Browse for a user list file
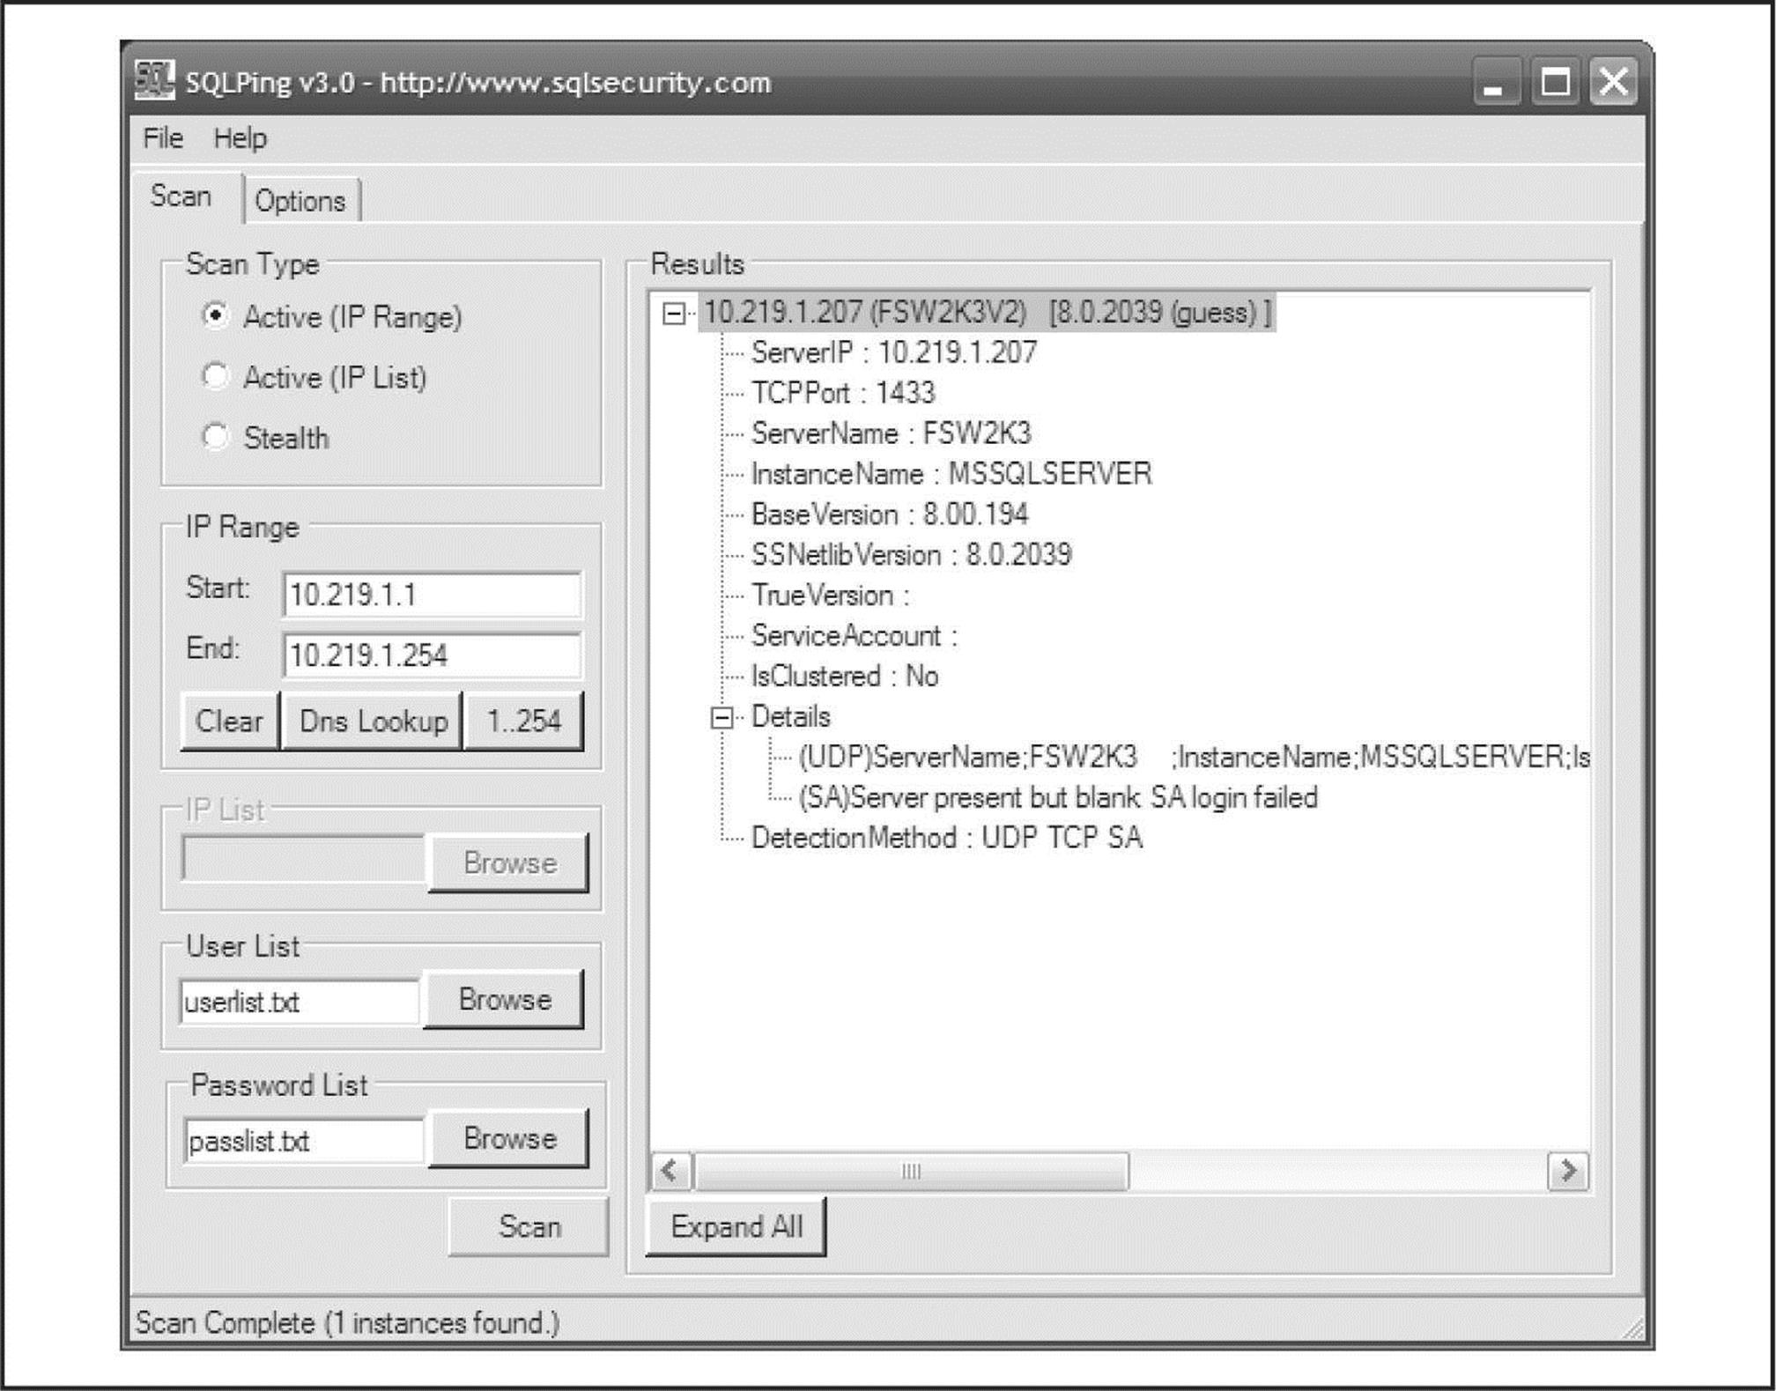This screenshot has width=1776, height=1391. tap(504, 999)
